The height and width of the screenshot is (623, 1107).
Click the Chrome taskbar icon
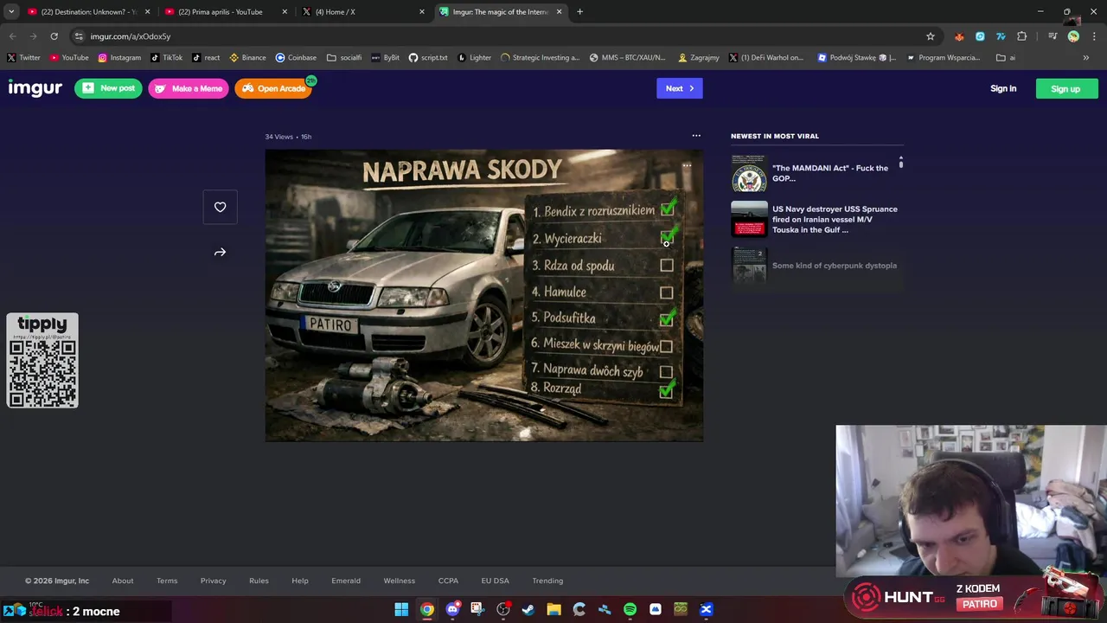[427, 609]
